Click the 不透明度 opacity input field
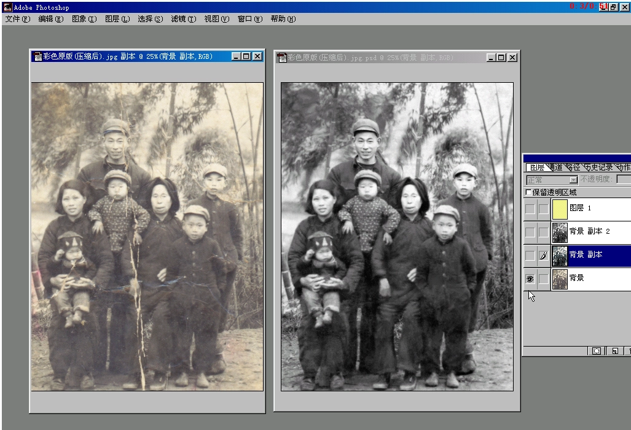Viewport: 631px width, 430px height. tap(623, 180)
